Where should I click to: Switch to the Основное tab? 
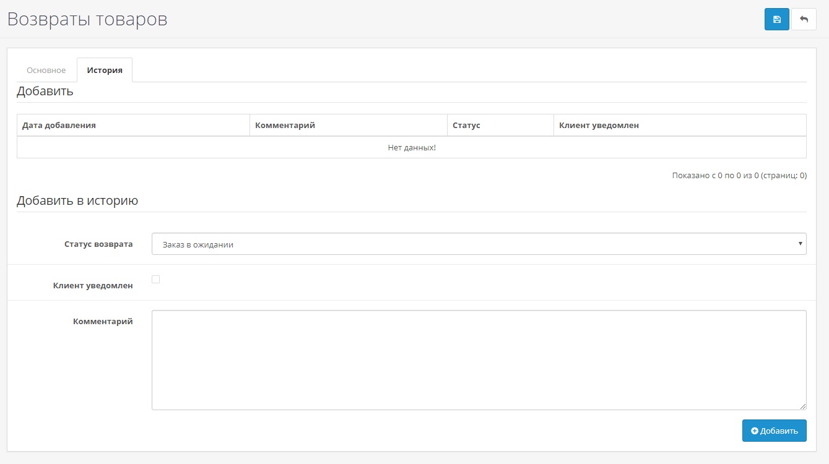[x=46, y=70]
